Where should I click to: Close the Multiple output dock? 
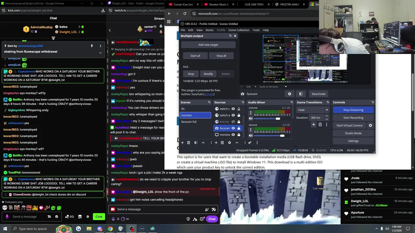tap(235, 36)
